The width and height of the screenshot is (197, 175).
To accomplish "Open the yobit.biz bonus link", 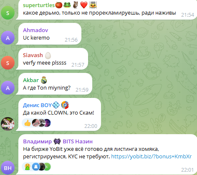I will point(152,157).
